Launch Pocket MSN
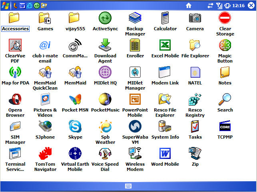The width and height of the screenshot is (257, 192). [75, 103]
